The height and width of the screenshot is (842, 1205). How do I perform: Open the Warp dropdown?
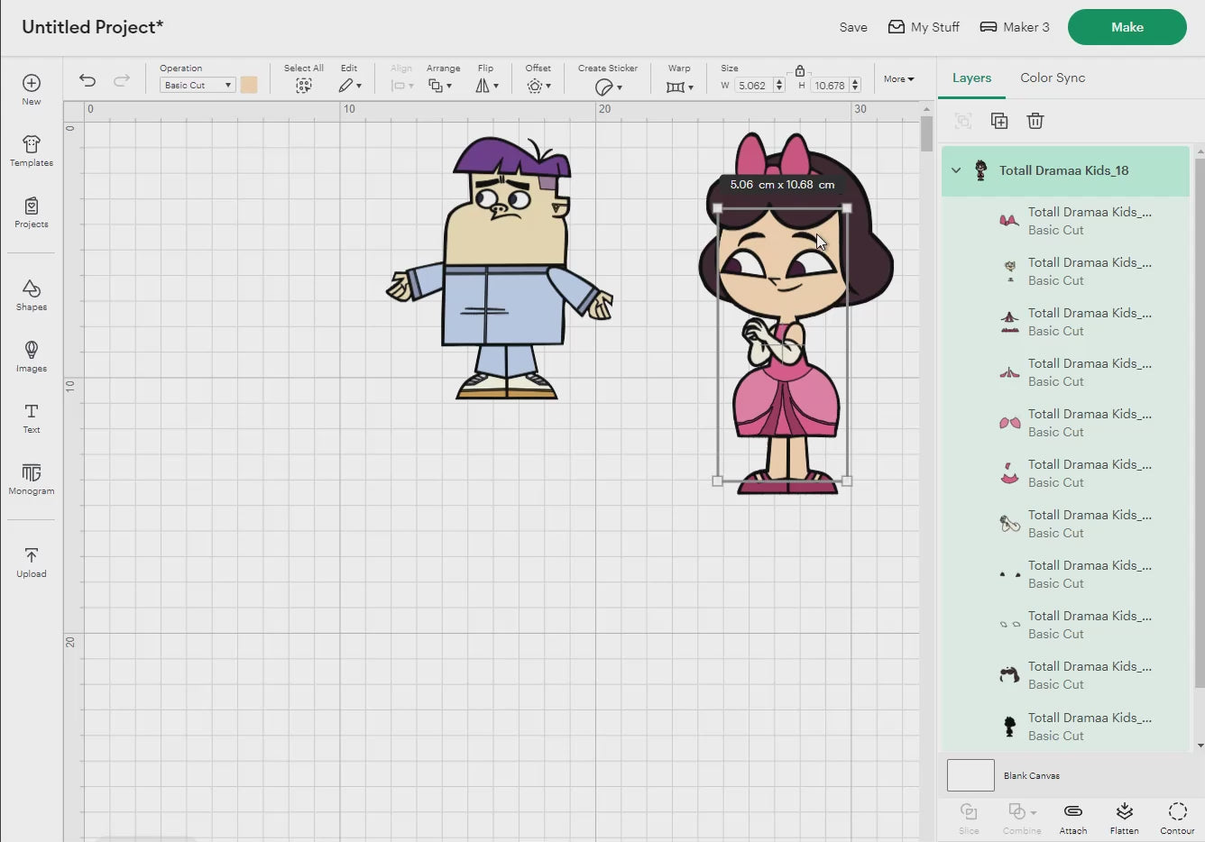(x=680, y=87)
